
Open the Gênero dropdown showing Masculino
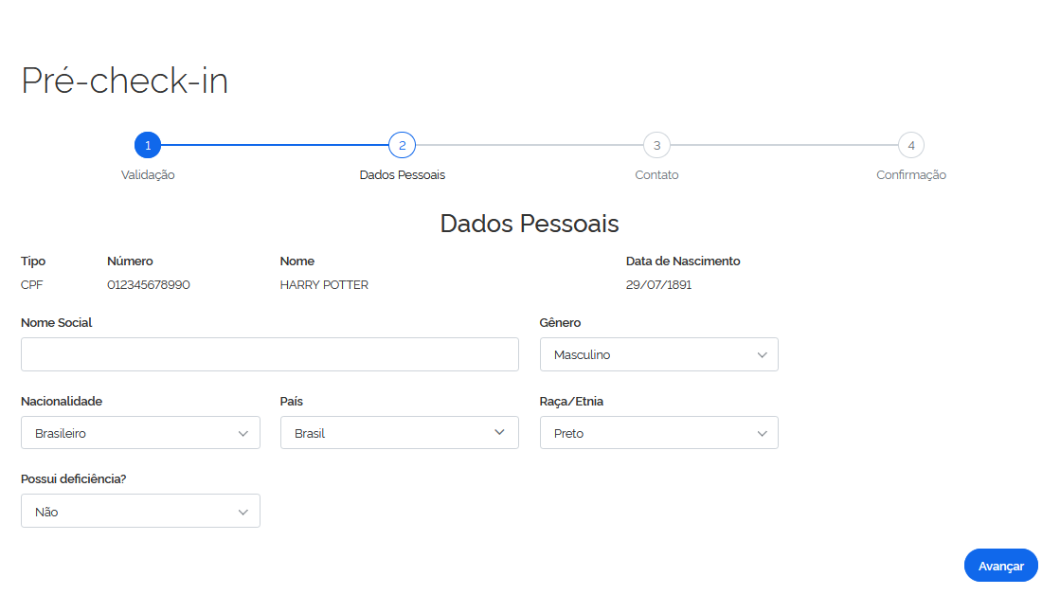pyautogui.click(x=659, y=354)
